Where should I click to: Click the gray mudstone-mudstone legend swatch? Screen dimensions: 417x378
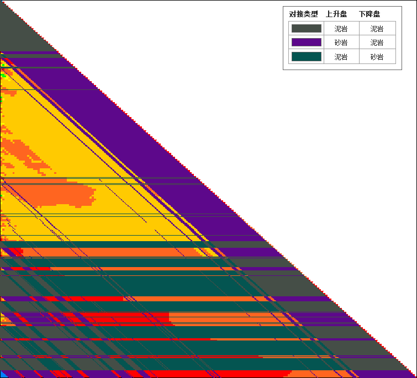[307, 29]
